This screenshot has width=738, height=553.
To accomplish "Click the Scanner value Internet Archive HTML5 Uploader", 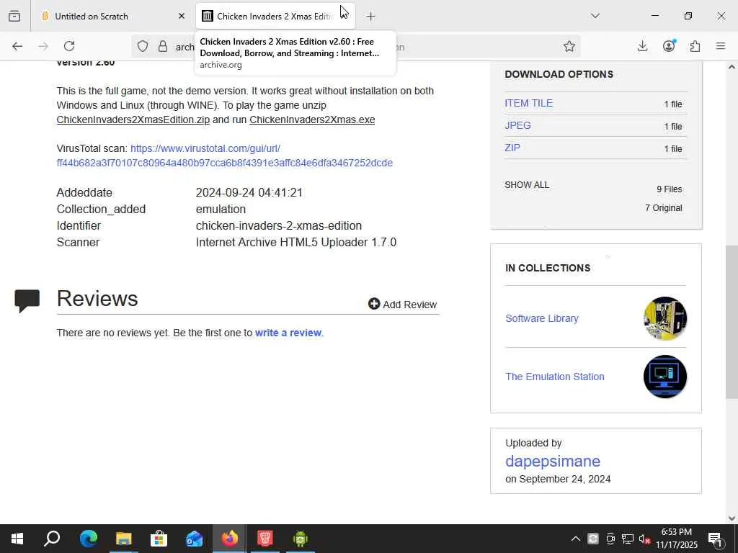I will [x=296, y=242].
